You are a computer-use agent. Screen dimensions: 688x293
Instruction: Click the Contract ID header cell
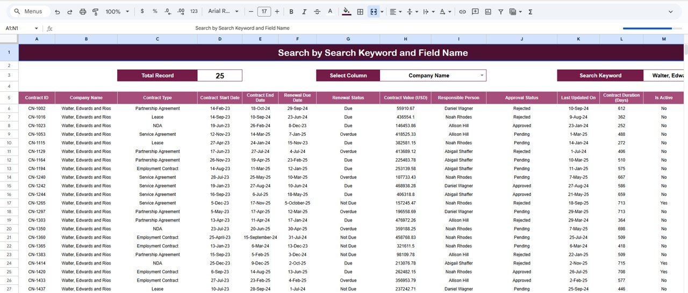[37, 98]
